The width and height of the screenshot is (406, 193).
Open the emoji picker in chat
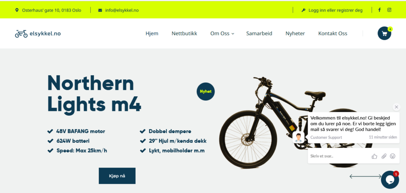click(393, 156)
